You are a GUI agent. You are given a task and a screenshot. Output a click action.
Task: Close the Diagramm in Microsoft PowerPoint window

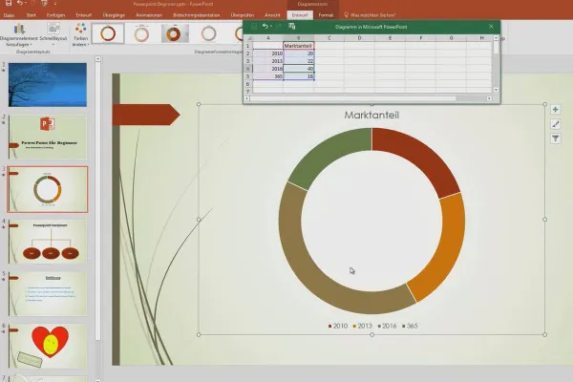tap(491, 27)
